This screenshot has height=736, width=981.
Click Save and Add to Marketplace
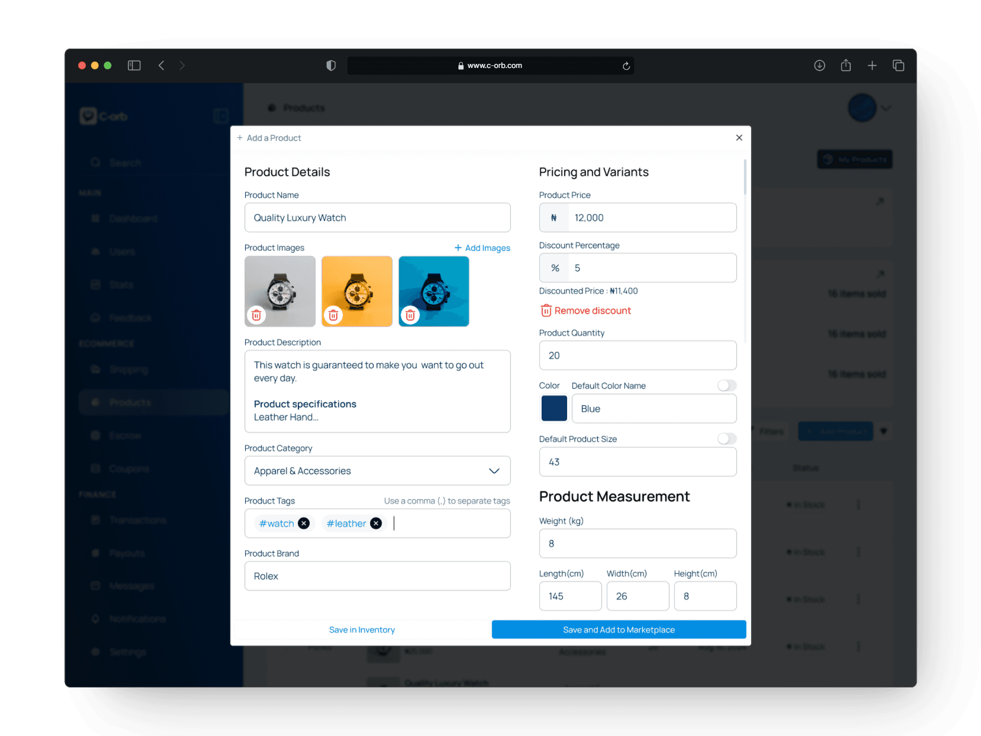619,630
